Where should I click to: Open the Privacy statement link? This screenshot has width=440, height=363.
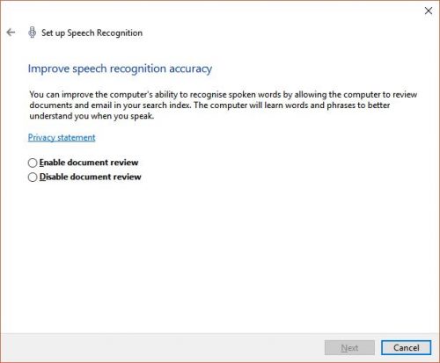(x=62, y=137)
